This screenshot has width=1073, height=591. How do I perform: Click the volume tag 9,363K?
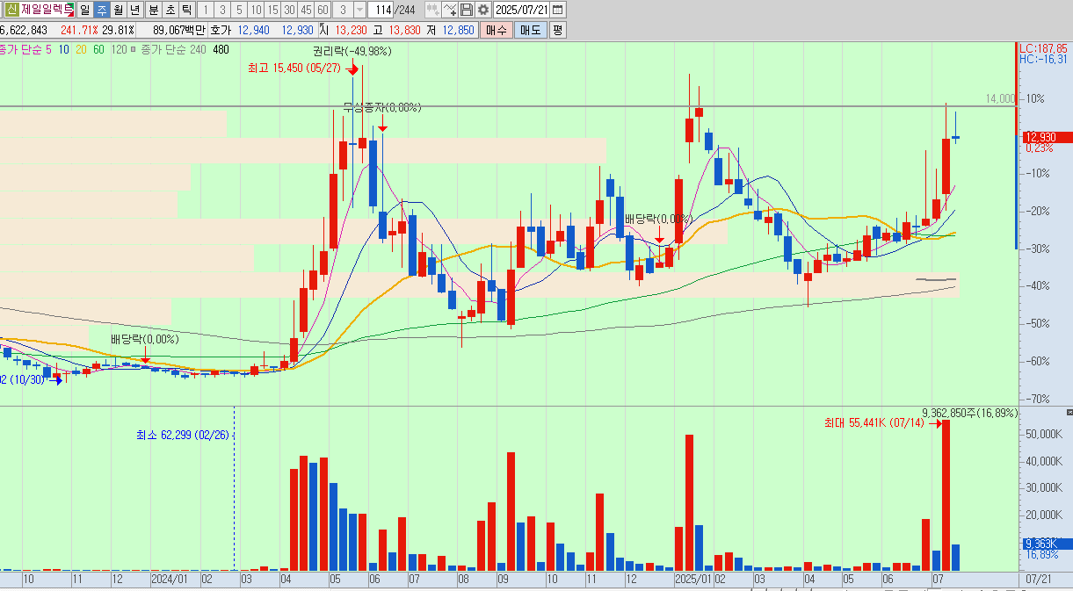click(x=1046, y=544)
